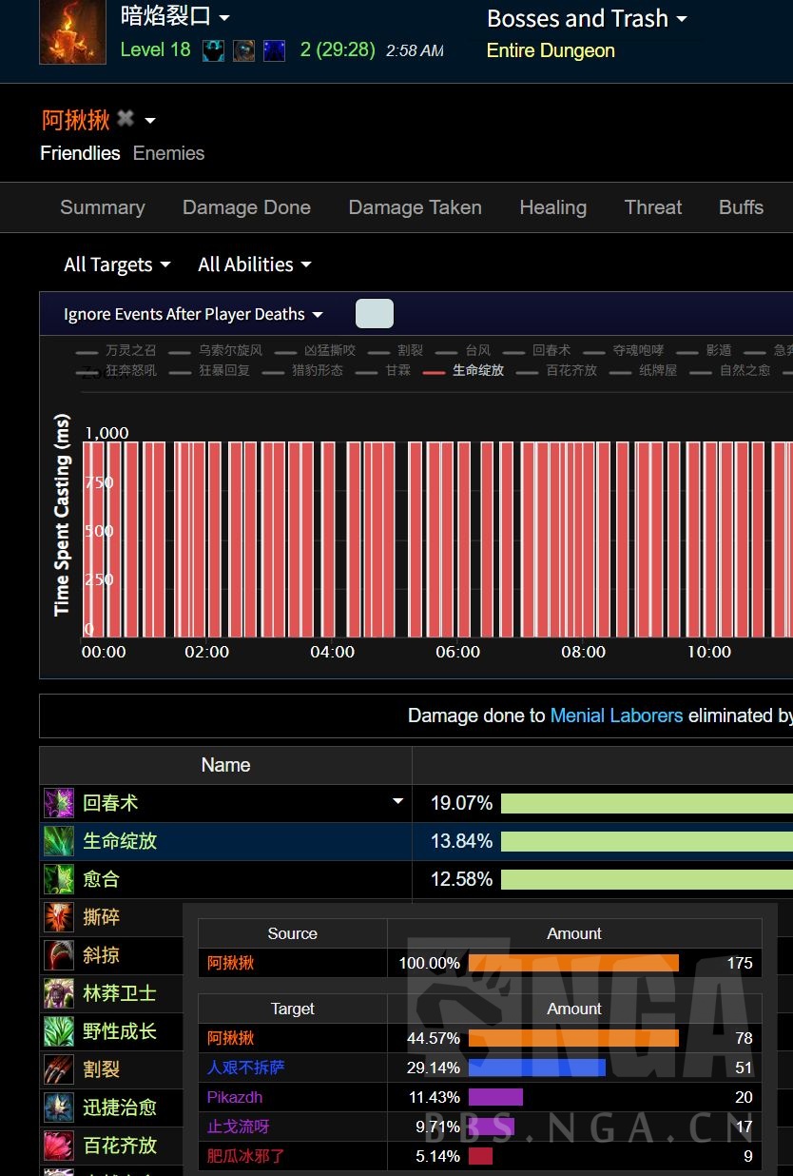Click the 愈合 ability icon

pos(59,879)
